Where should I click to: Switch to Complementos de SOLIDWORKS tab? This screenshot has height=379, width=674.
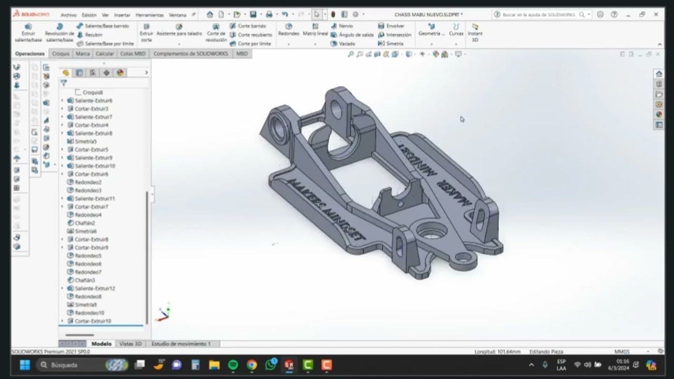191,54
